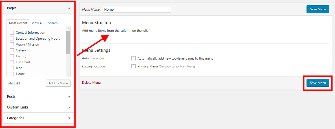This screenshot has height=129, width=335.
Task: Click the pages list scroll down arrow
Action: pyautogui.click(x=68, y=74)
